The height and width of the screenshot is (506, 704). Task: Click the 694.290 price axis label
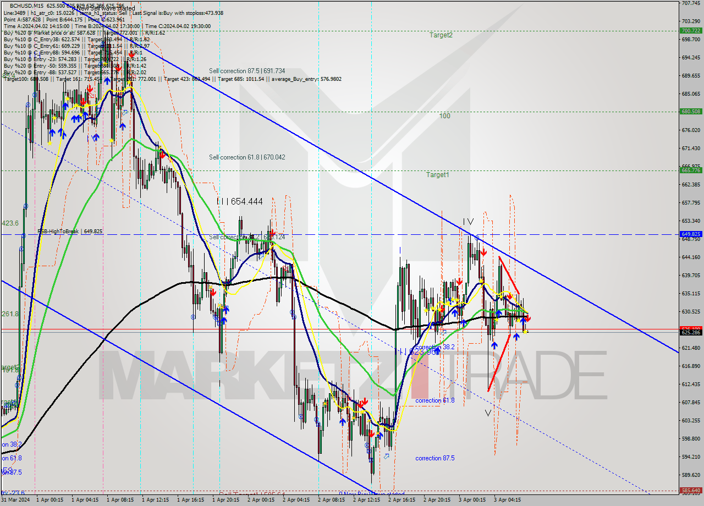[x=691, y=57]
